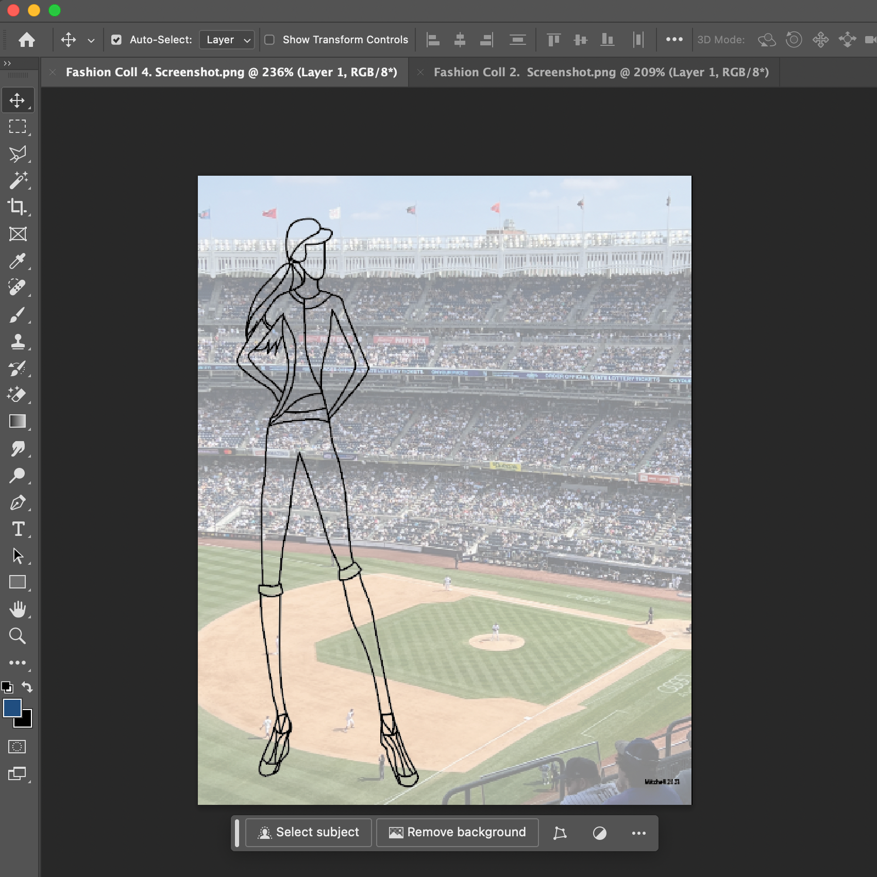Open the Auto-Select Layer dropdown
877x877 pixels.
coord(227,40)
